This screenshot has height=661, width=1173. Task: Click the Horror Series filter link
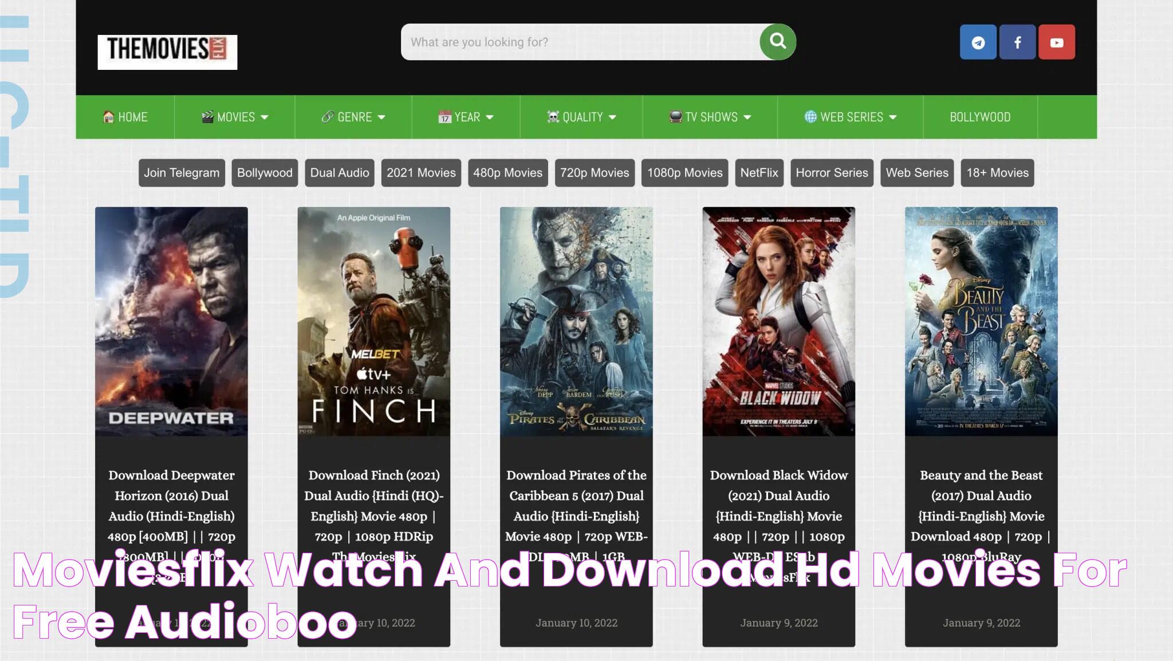pos(832,172)
